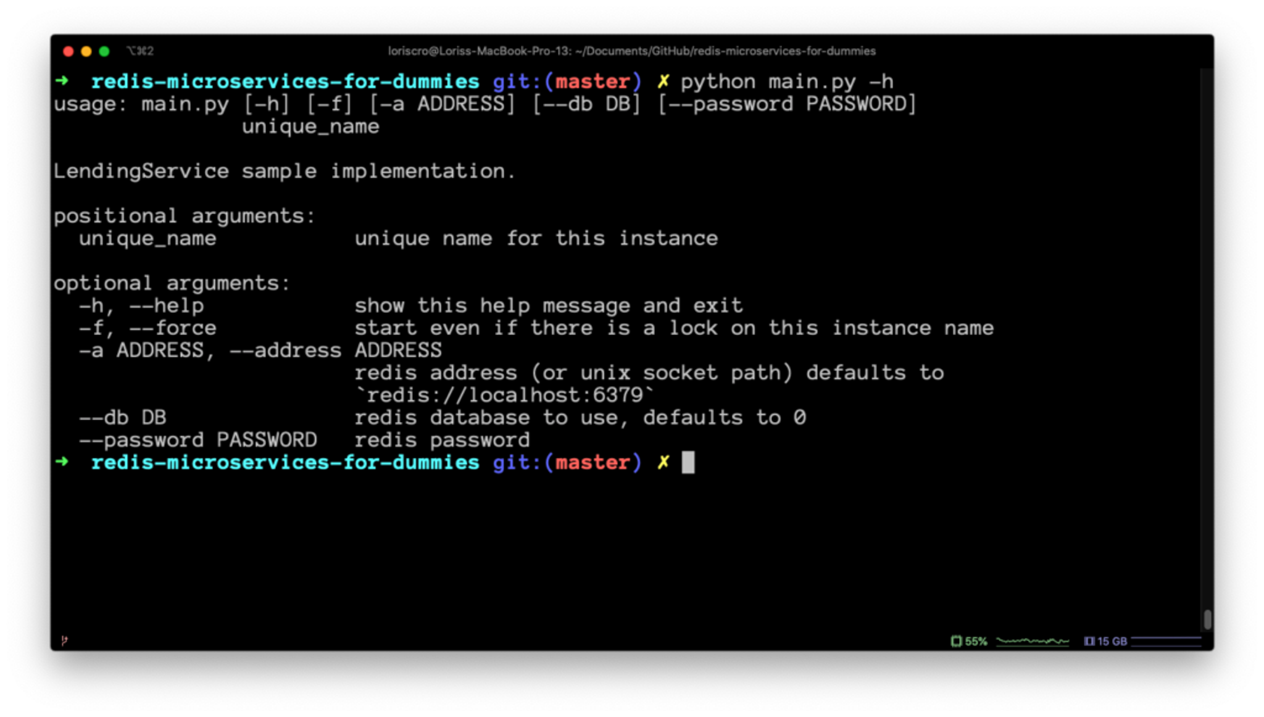Click '--password PASSWORD' option in help list
The image size is (1264, 717).
tap(197, 440)
